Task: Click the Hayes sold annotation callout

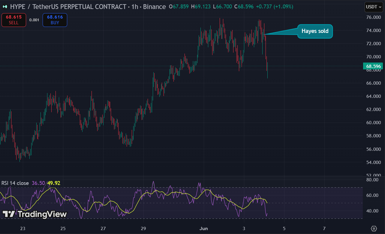Action: click(315, 31)
